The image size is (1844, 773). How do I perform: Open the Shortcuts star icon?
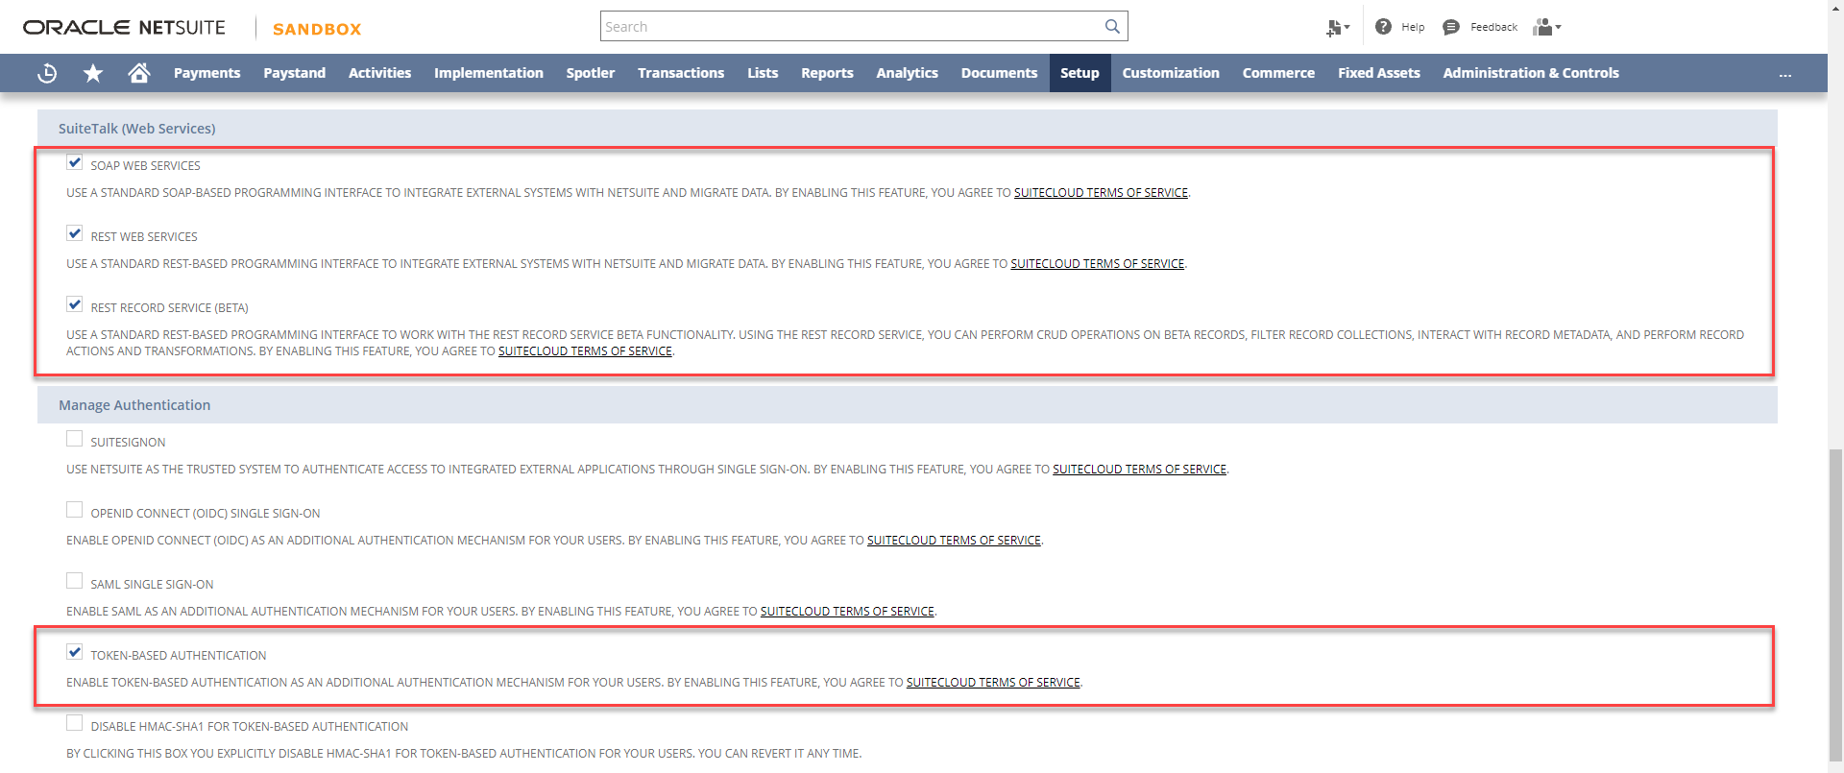point(93,73)
